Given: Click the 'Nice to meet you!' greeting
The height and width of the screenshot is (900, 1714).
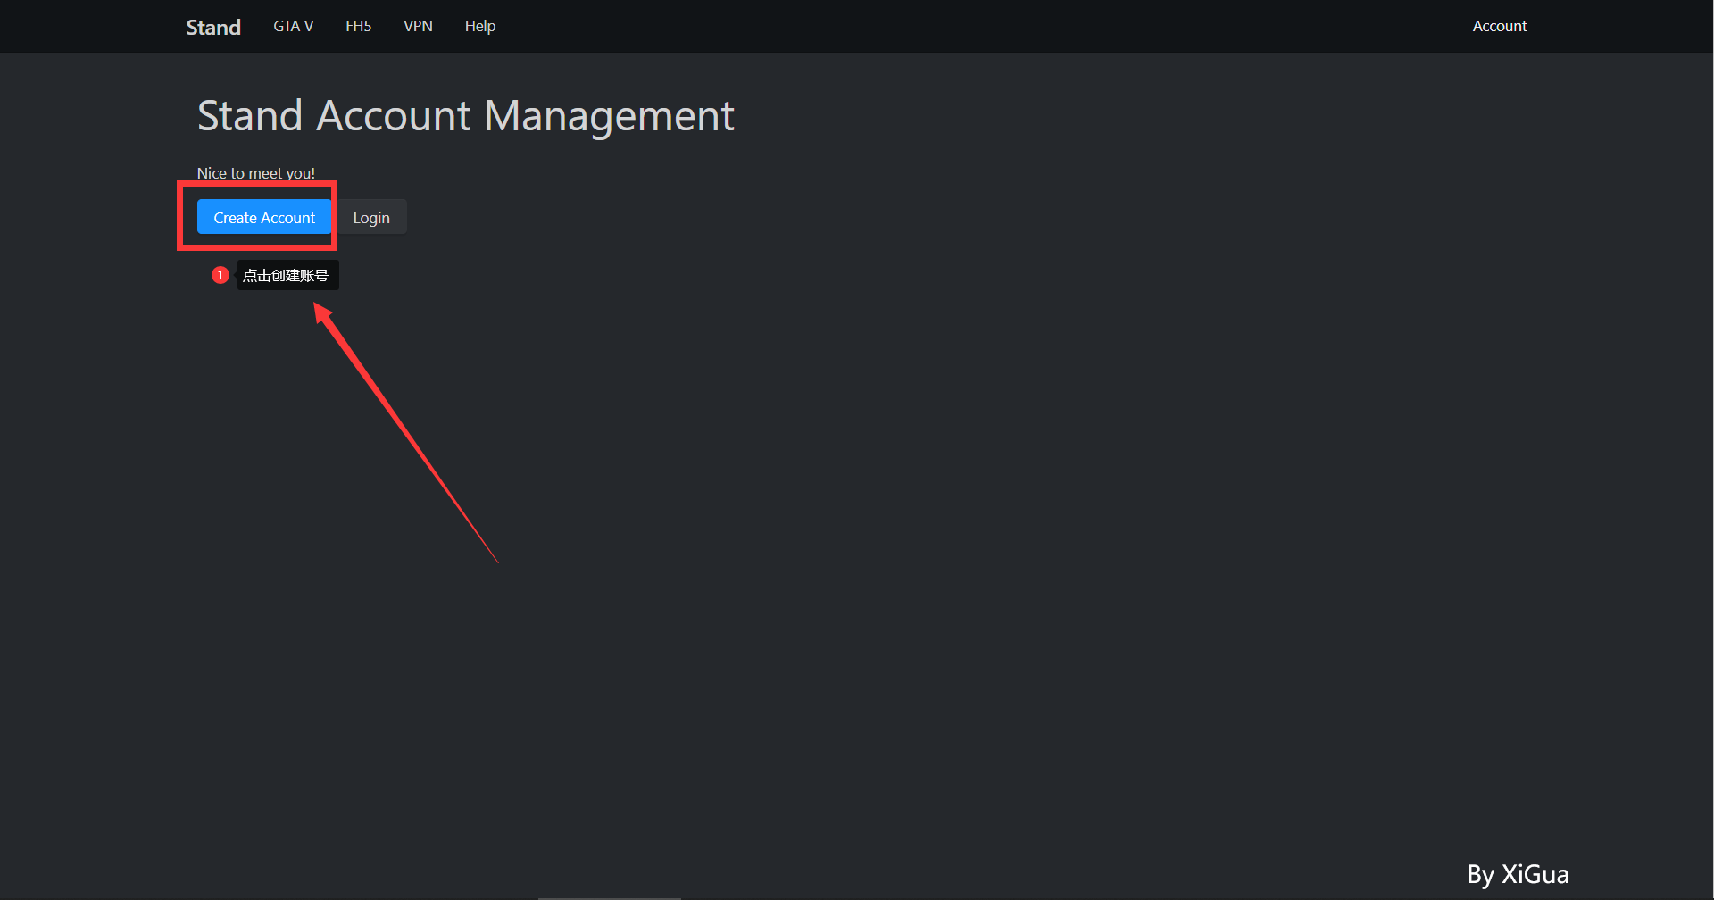Looking at the screenshot, I should coord(255,173).
